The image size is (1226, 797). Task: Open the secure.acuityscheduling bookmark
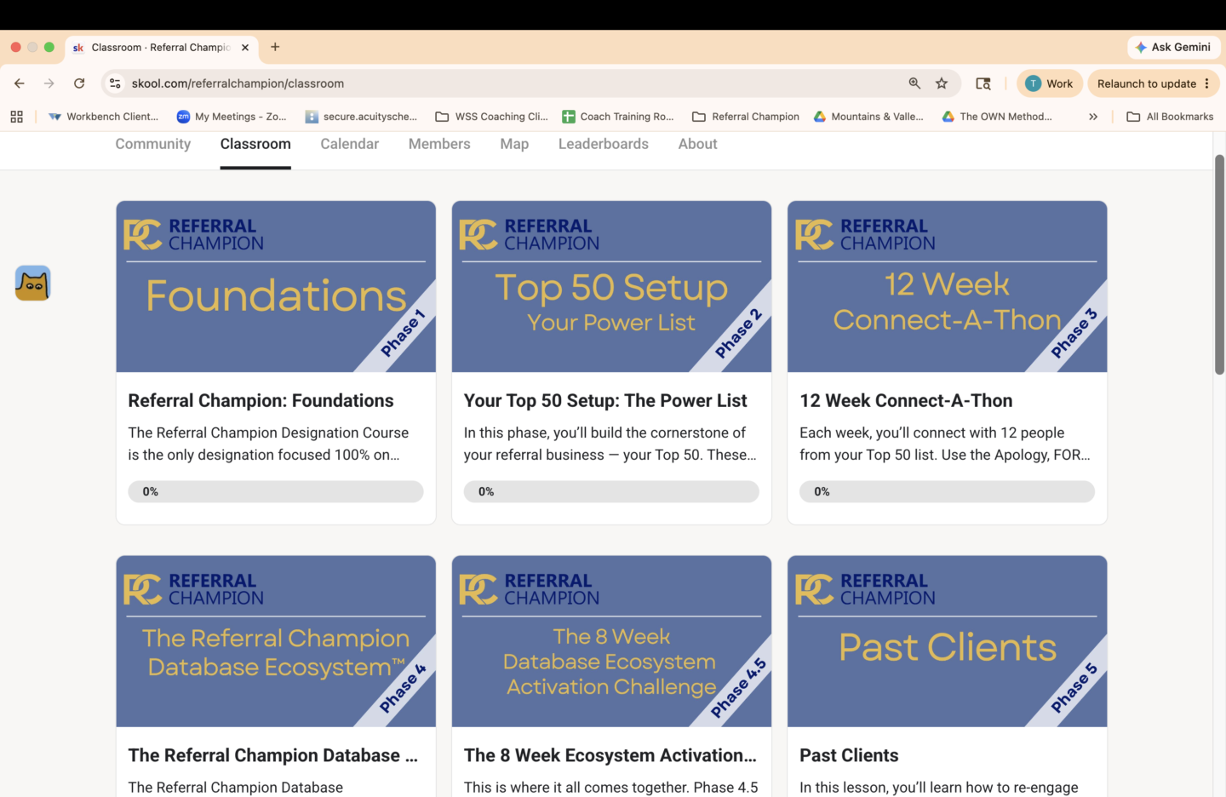[361, 117]
